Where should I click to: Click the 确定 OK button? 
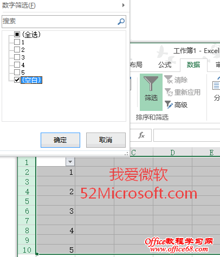60,140
